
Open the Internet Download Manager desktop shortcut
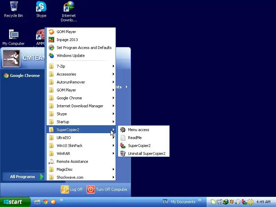[69, 11]
